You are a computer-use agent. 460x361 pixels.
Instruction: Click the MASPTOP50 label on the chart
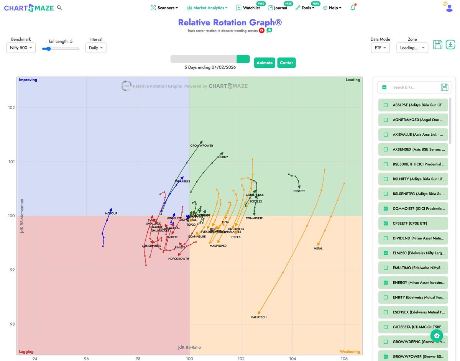tap(218, 246)
